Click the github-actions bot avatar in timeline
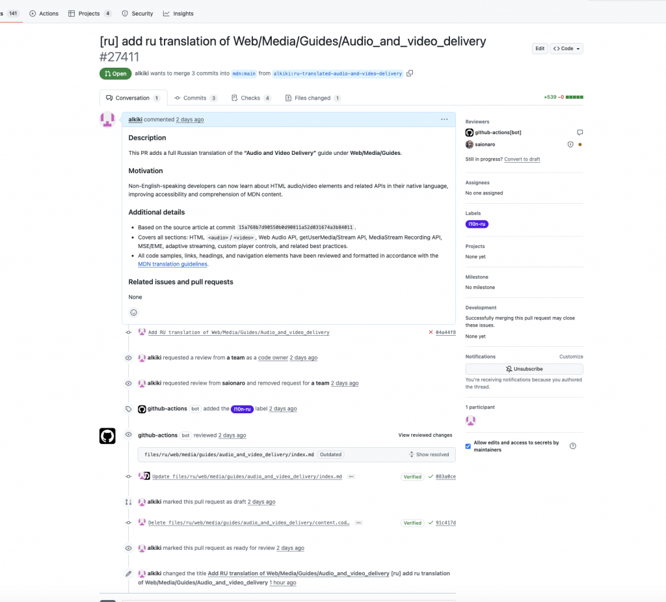 pos(107,436)
